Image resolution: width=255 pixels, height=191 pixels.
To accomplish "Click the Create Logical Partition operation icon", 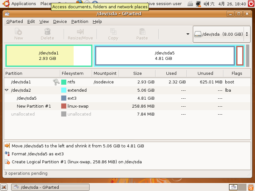I will (7, 162).
